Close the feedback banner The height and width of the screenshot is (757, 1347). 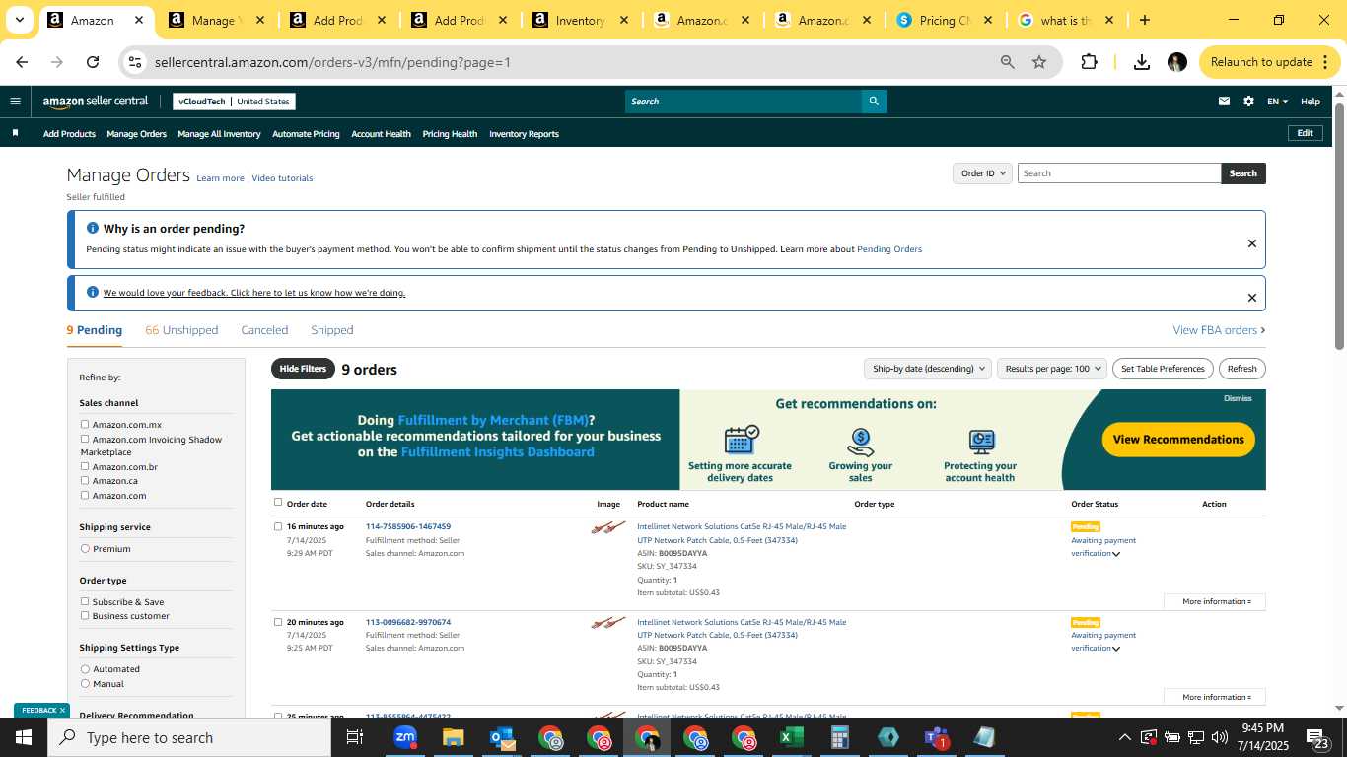tap(1252, 298)
